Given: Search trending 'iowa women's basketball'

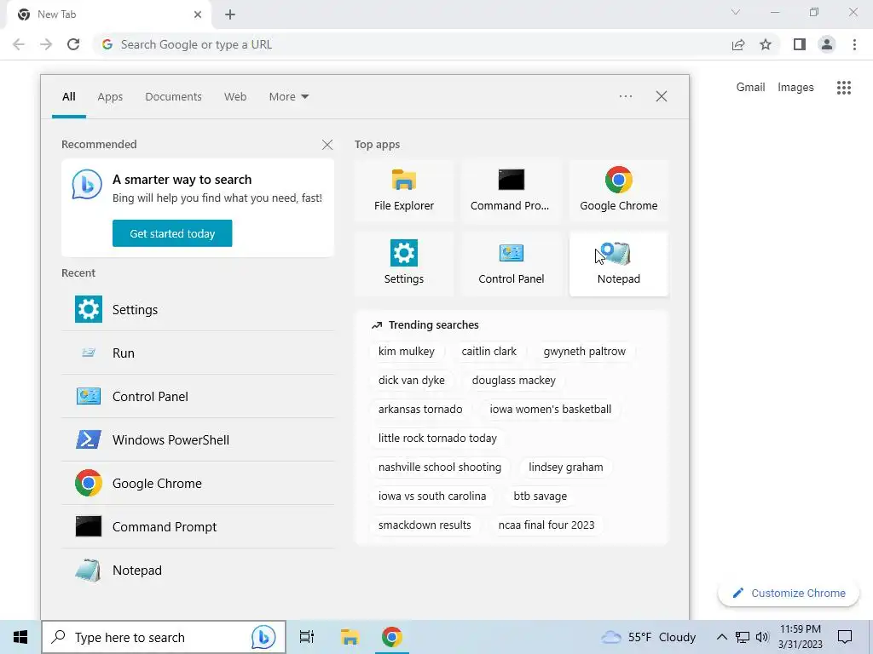Looking at the screenshot, I should pos(551,410).
